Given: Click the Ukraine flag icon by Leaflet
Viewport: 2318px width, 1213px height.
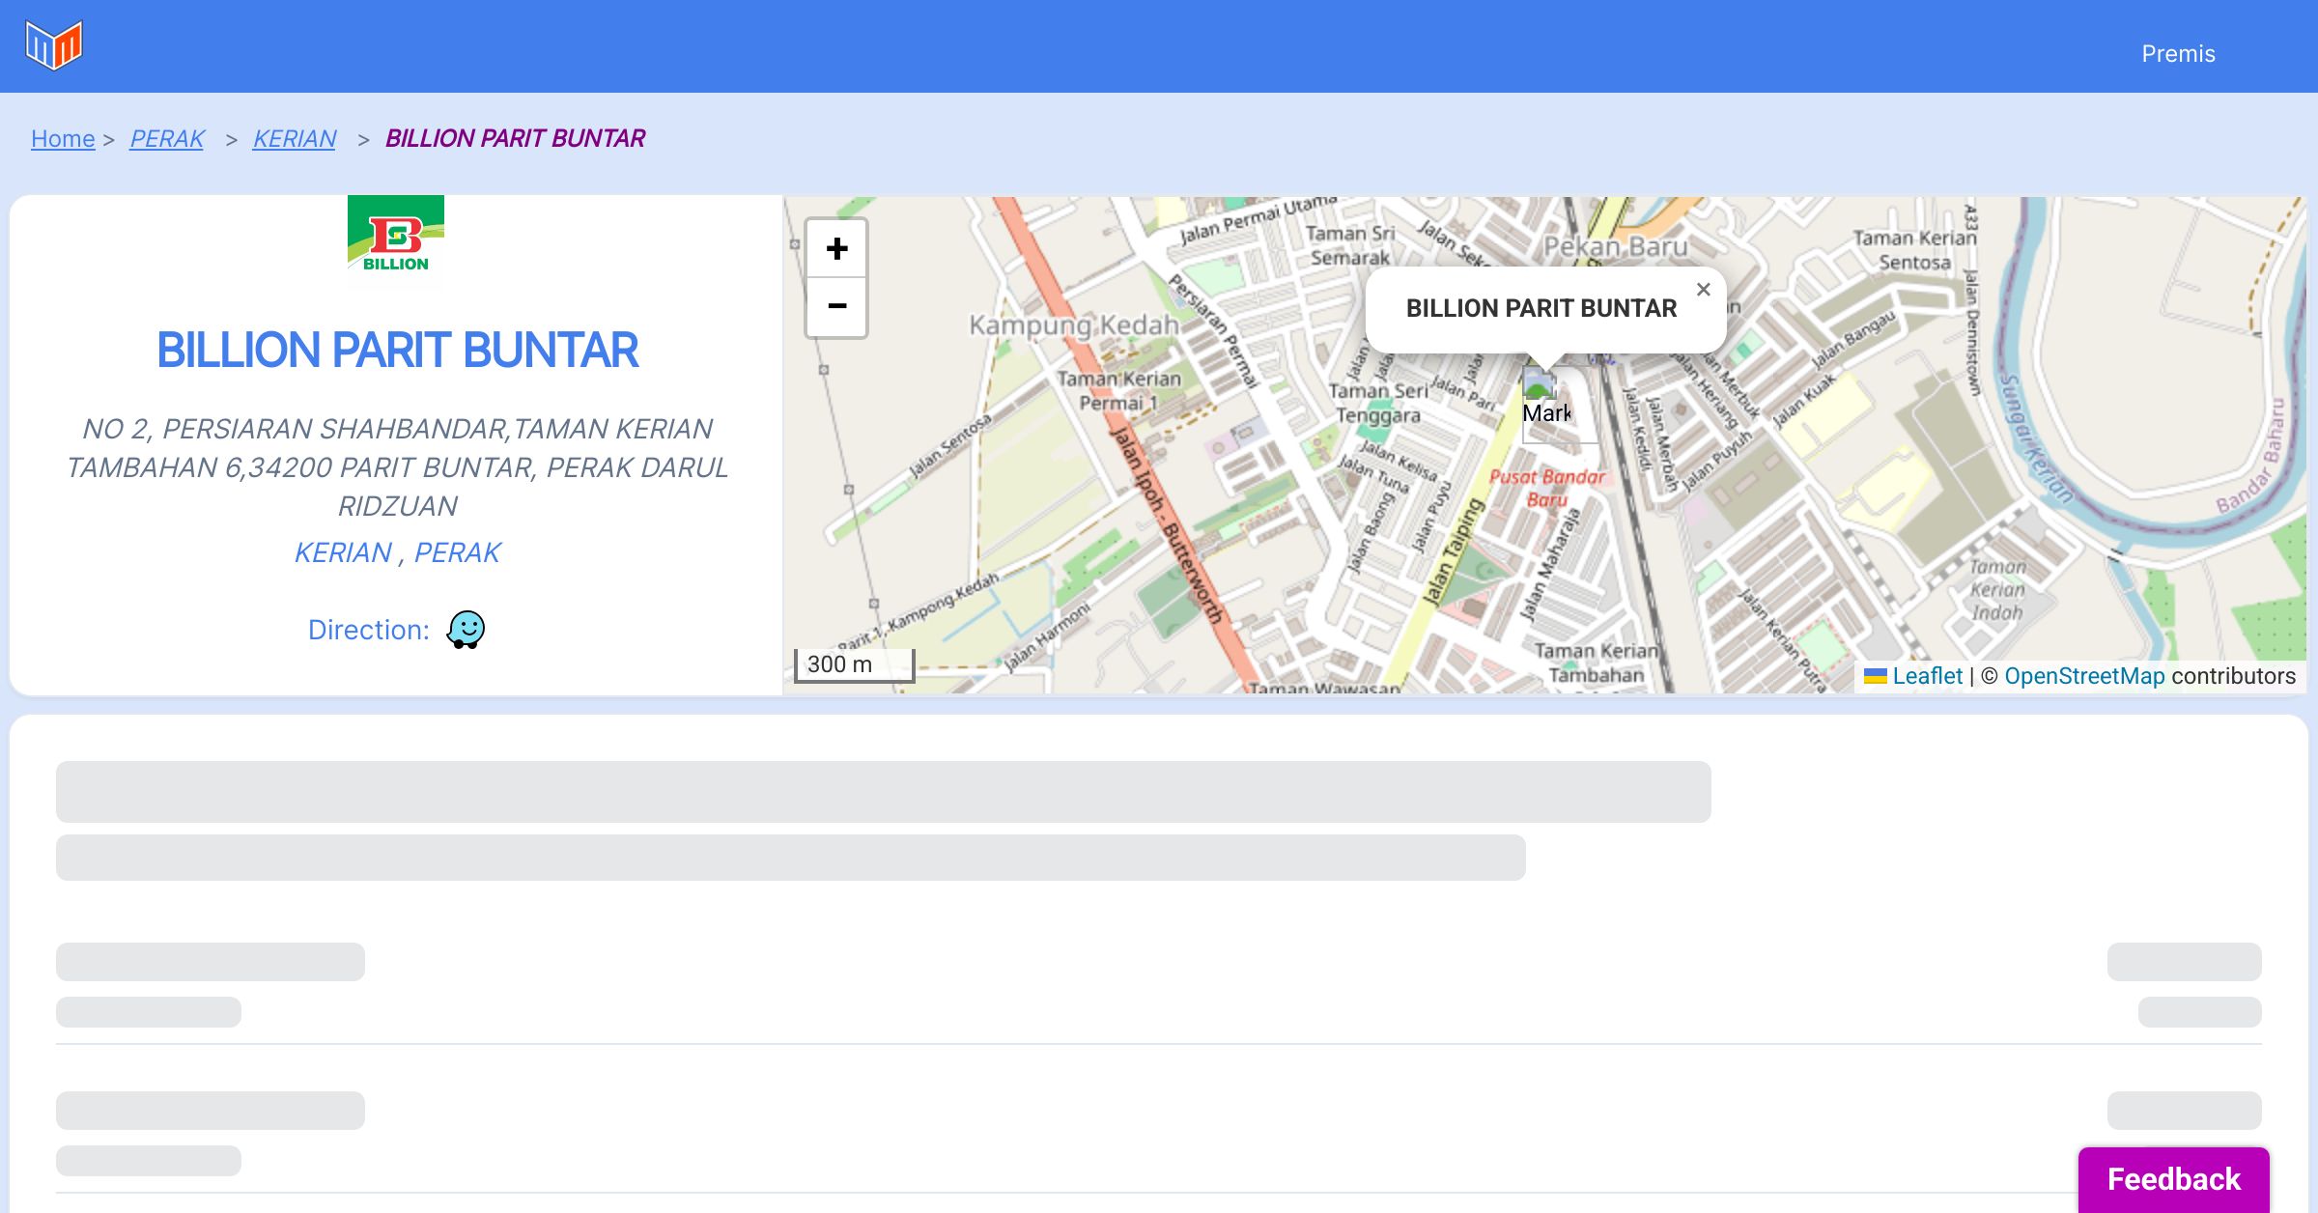Looking at the screenshot, I should click(1875, 676).
